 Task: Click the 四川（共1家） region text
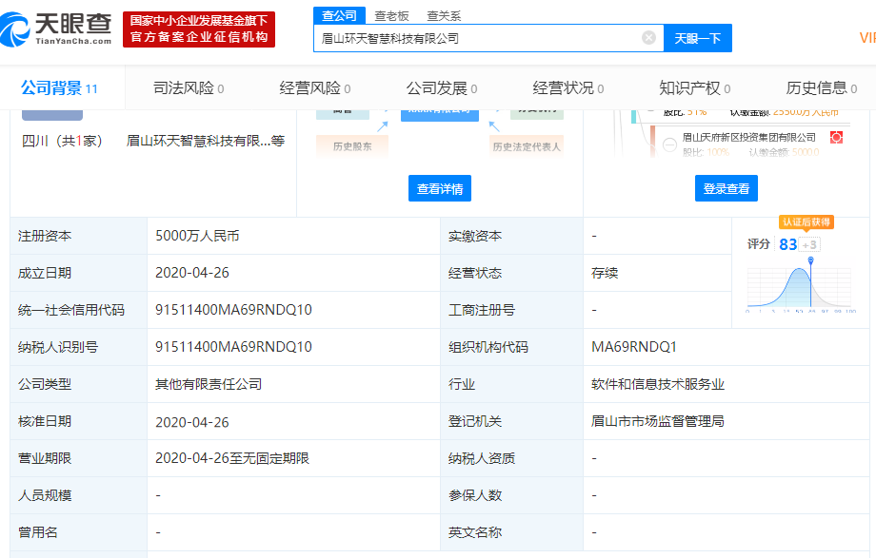point(62,141)
